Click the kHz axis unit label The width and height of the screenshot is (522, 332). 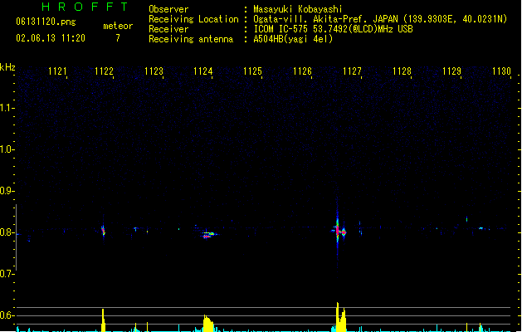pyautogui.click(x=7, y=67)
